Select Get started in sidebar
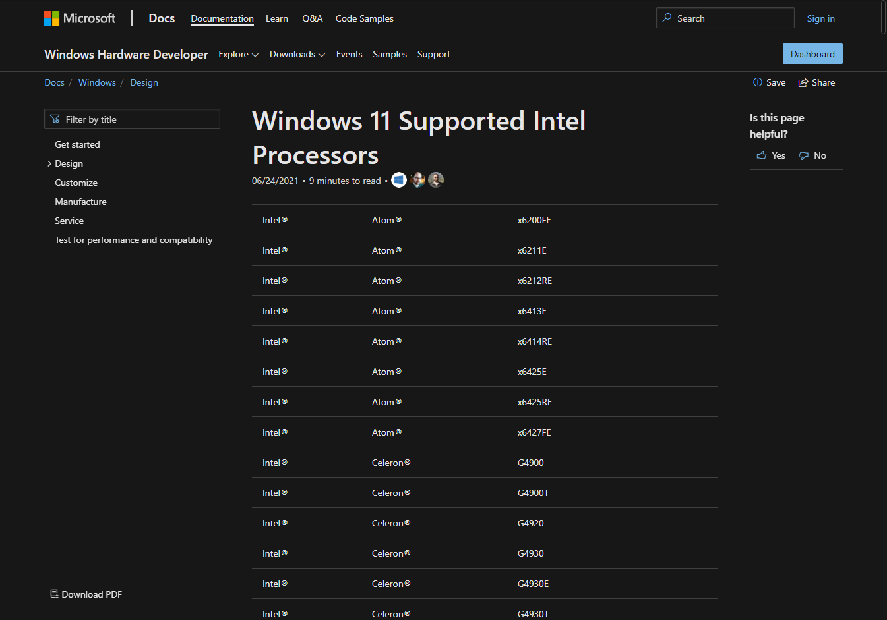The image size is (887, 620). 77,144
